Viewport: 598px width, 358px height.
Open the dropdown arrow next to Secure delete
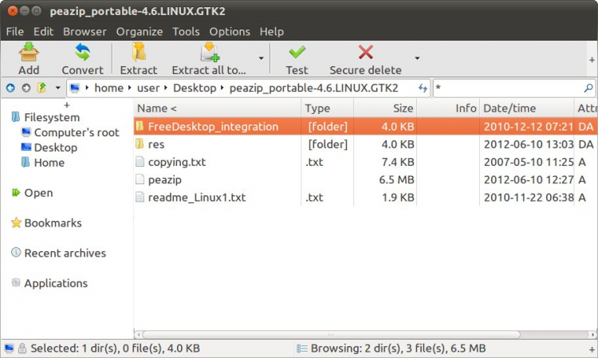click(417, 58)
